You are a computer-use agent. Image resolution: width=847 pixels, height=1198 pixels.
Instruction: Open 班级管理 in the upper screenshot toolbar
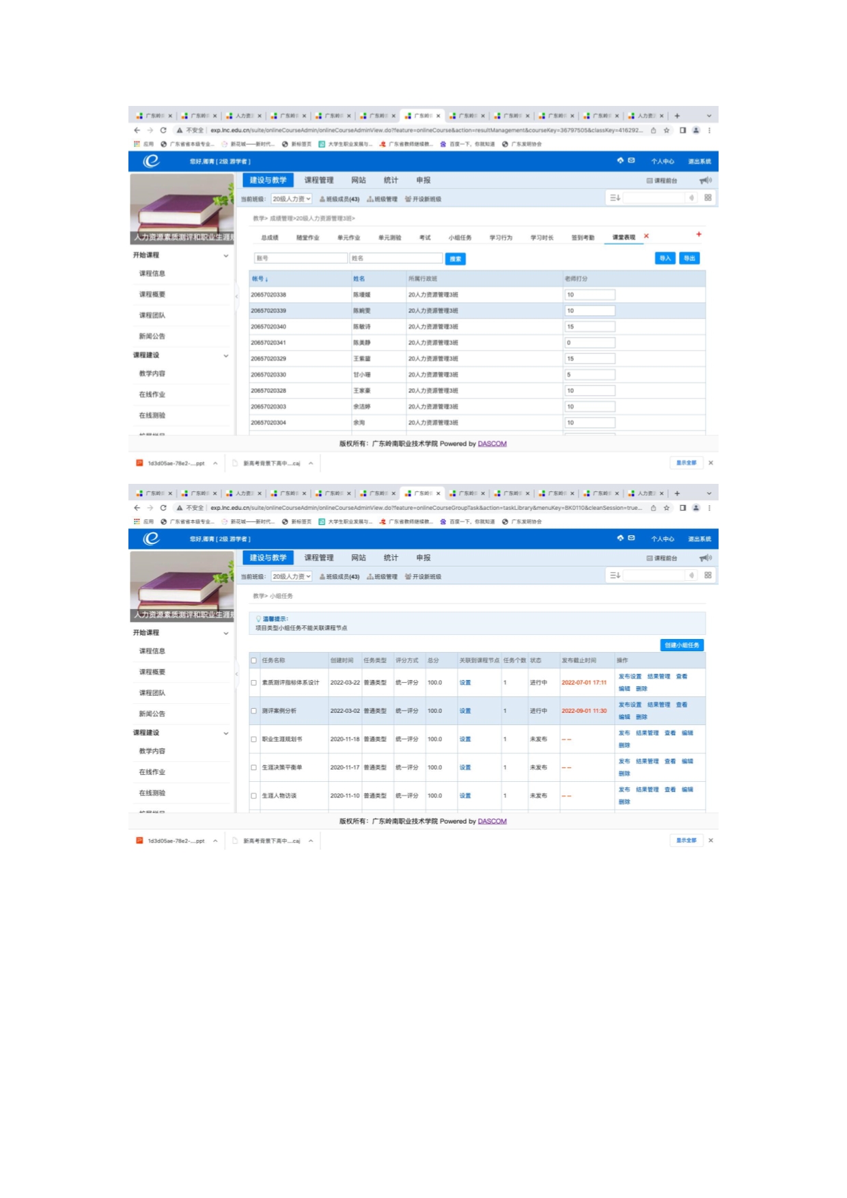coord(382,199)
